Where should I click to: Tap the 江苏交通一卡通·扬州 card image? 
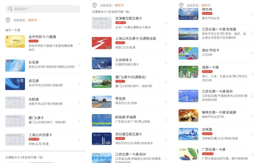[188, 96]
